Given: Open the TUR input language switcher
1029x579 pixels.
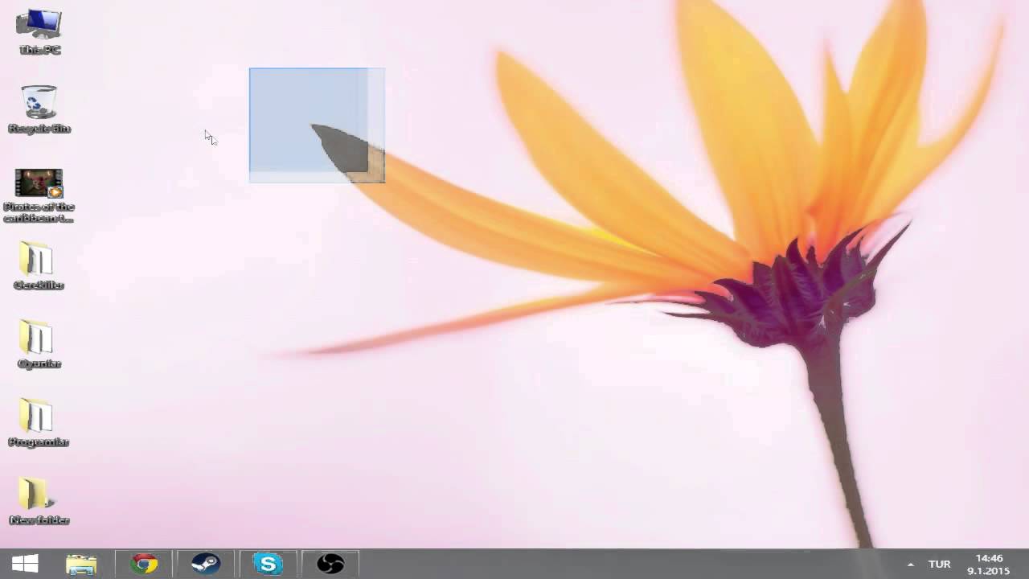Looking at the screenshot, I should point(939,565).
